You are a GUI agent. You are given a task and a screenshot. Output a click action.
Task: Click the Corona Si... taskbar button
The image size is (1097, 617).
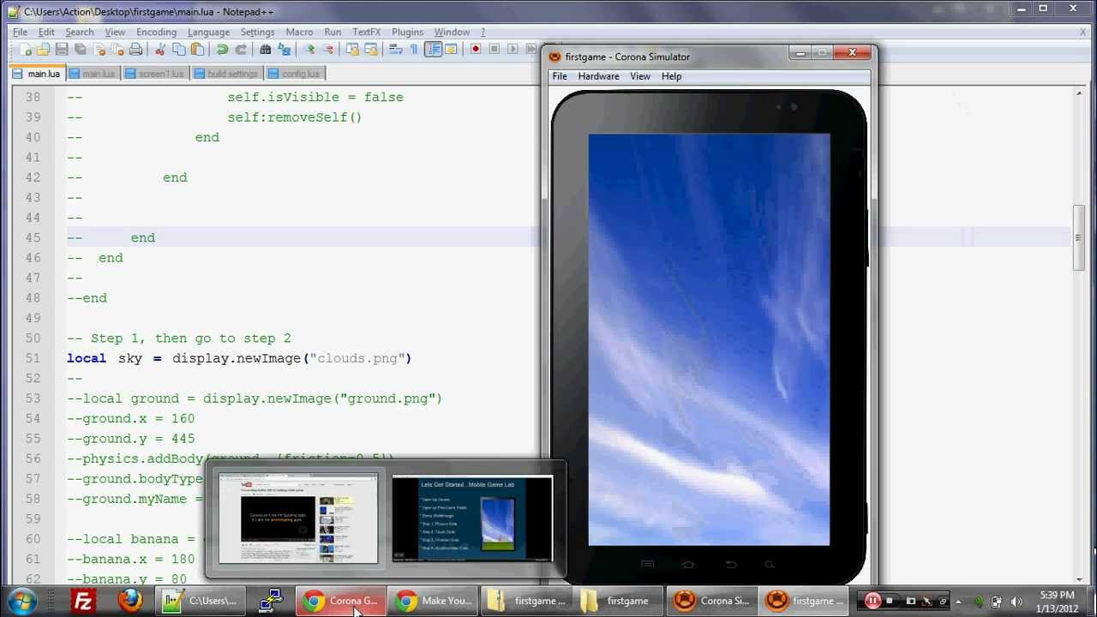711,601
